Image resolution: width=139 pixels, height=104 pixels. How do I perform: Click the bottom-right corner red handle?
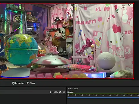coord(133,79)
